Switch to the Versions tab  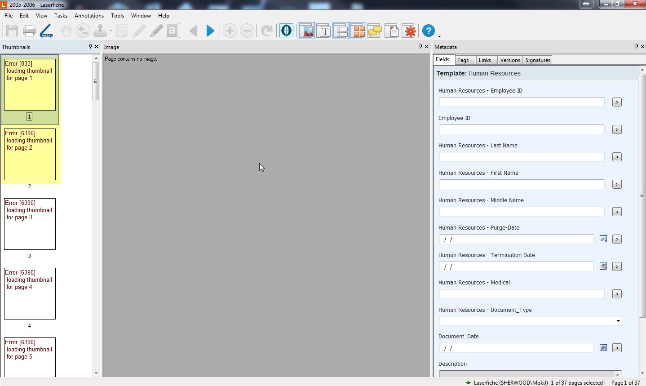click(510, 60)
